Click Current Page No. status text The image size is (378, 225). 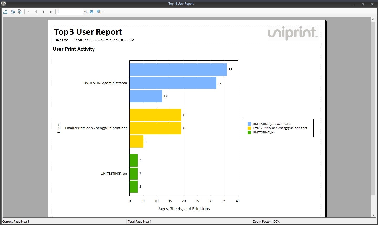click(x=16, y=222)
